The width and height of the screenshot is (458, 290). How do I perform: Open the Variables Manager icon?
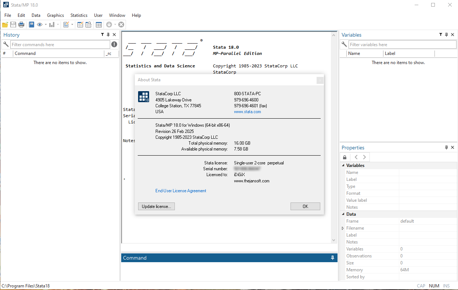point(99,25)
